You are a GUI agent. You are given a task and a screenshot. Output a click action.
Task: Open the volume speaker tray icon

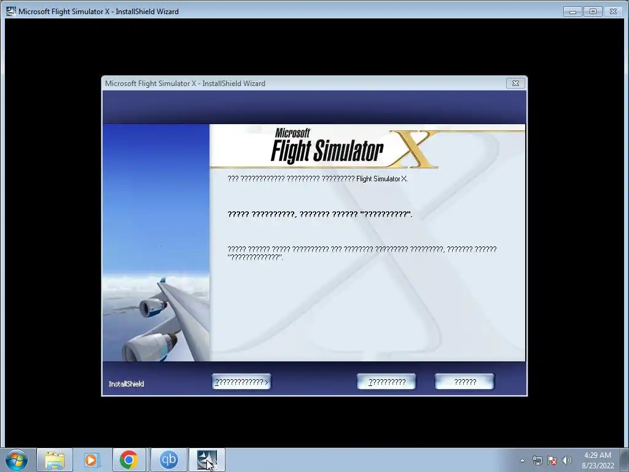[567, 460]
